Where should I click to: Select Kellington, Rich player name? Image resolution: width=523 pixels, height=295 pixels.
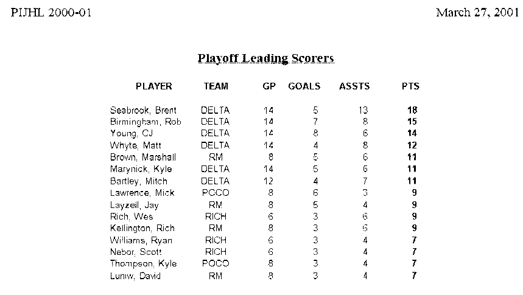(142, 228)
